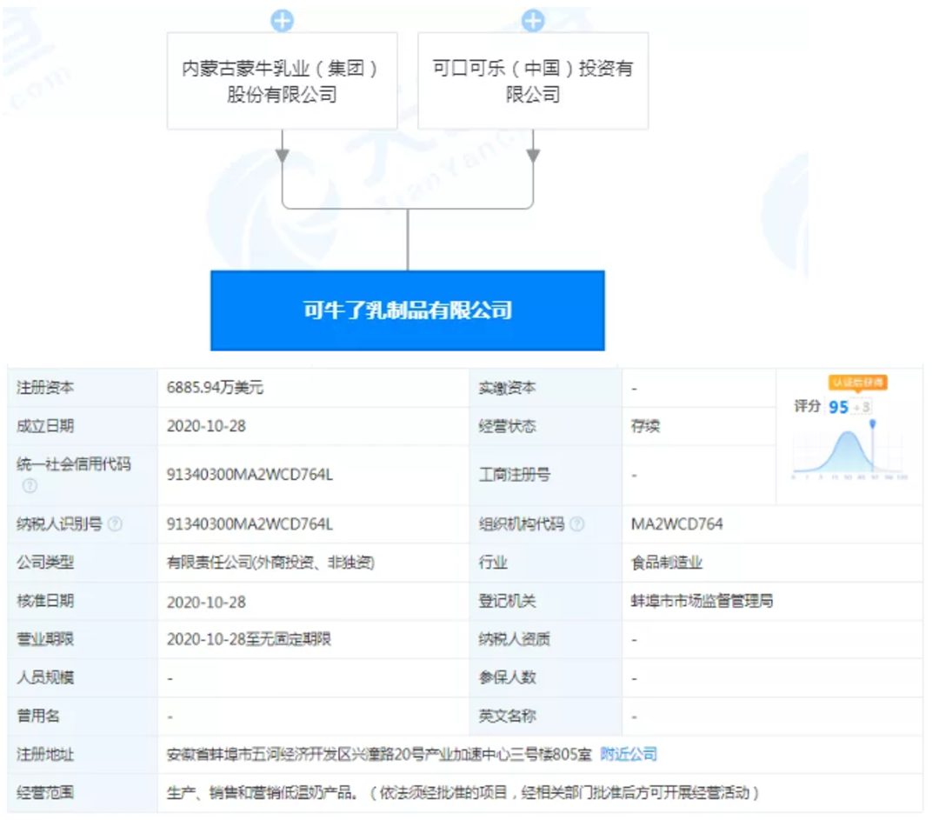Click the 行业 label
The height and width of the screenshot is (820, 939).
[x=493, y=563]
